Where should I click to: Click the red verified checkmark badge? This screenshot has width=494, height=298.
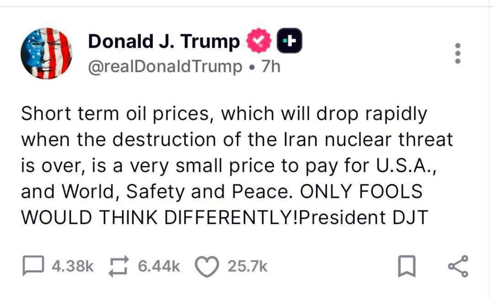[x=261, y=42]
